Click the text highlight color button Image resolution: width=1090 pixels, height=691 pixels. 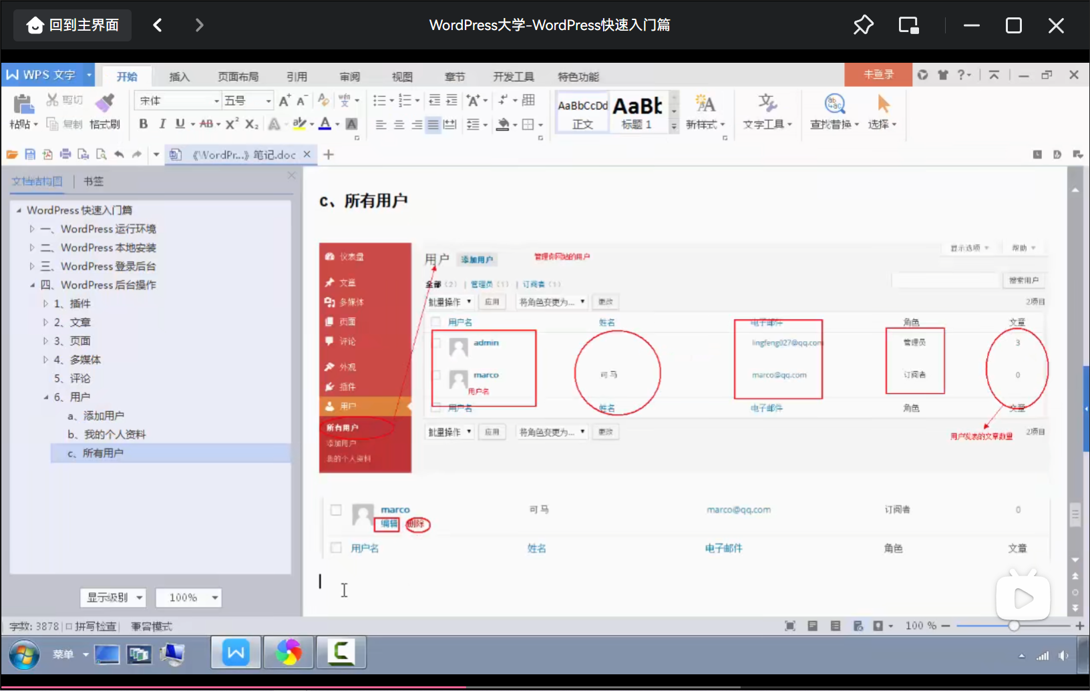point(300,124)
